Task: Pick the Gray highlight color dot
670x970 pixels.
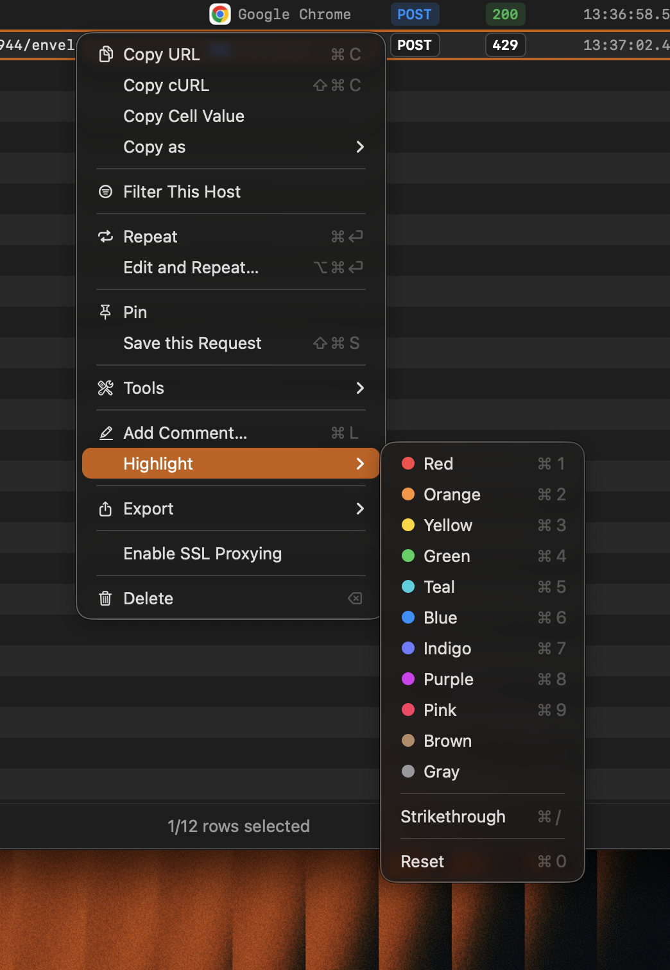Action: (x=408, y=771)
